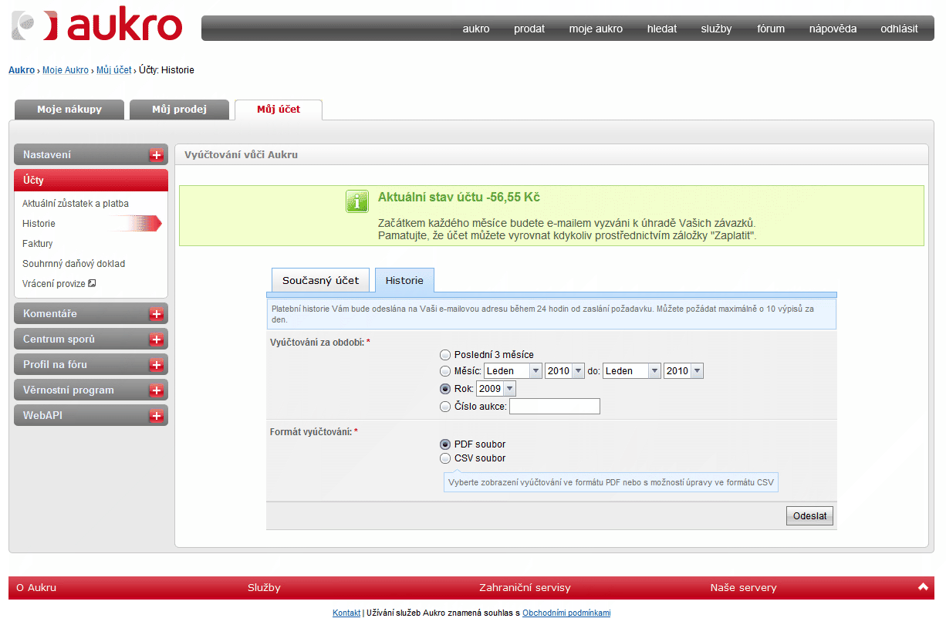Open the Moje nákupy tab
This screenshot has width=946, height=625.
(x=69, y=110)
